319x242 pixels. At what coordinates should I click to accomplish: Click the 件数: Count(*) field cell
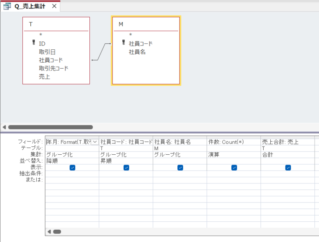click(x=234, y=142)
